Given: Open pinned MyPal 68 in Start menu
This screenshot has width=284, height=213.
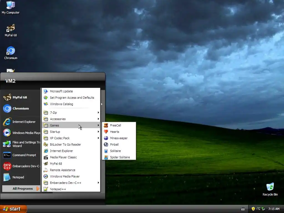Looking at the screenshot, I should (x=21, y=97).
